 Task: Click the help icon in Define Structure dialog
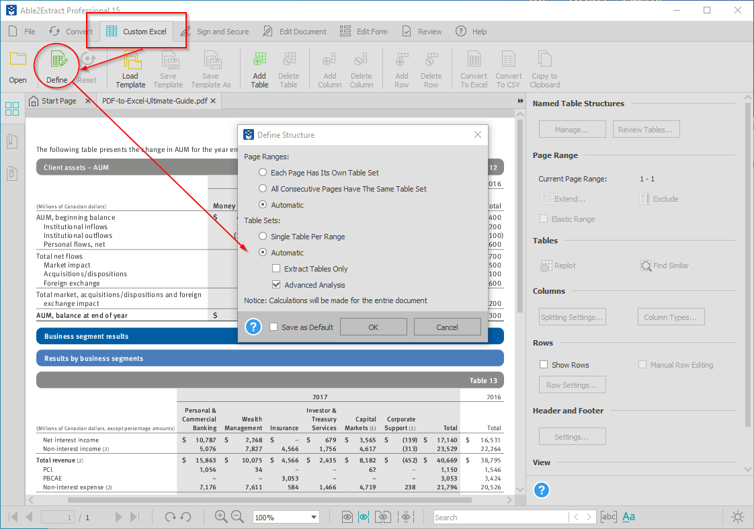(253, 327)
